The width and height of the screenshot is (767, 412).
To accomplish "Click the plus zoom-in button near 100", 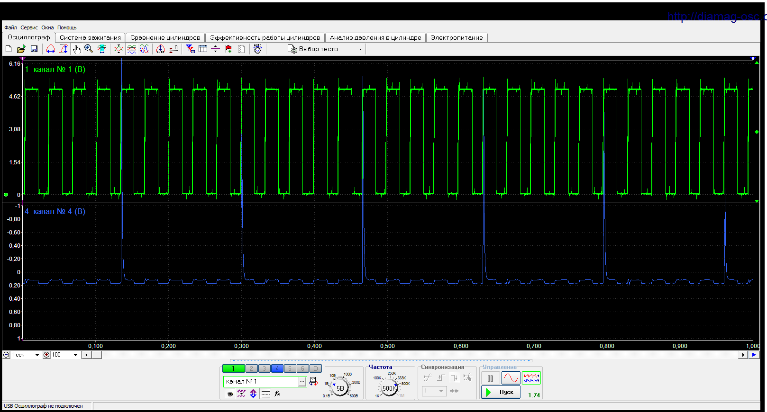I will tap(46, 355).
